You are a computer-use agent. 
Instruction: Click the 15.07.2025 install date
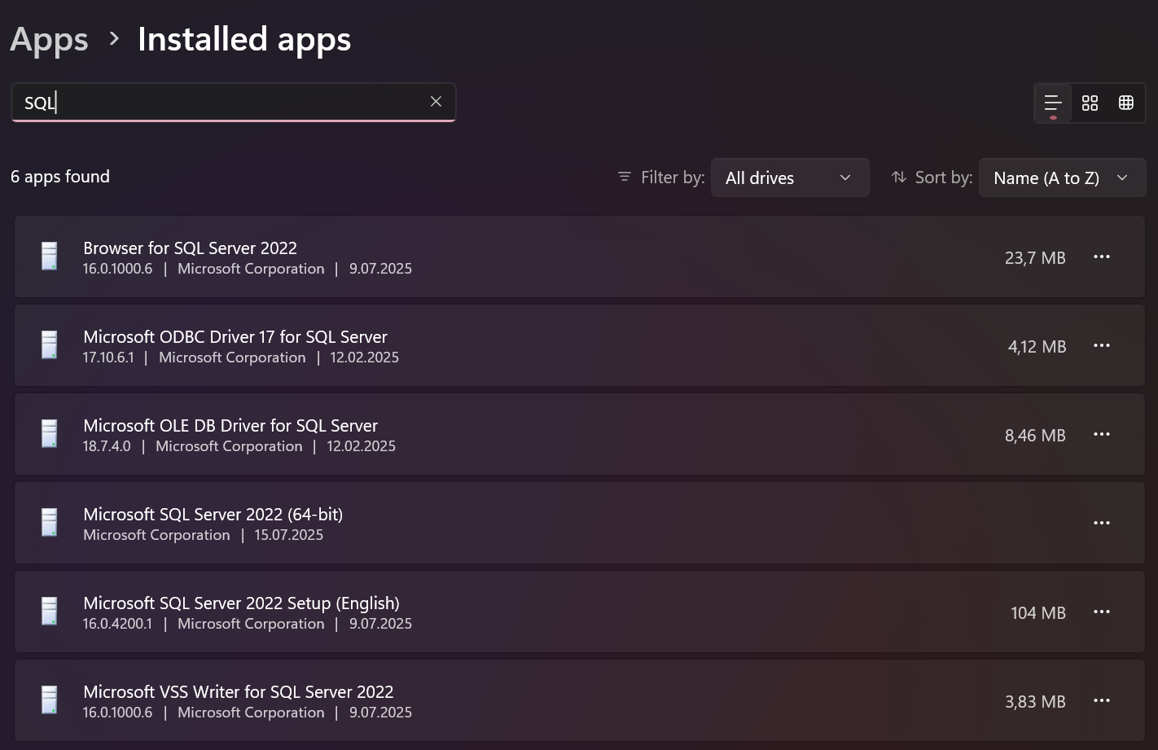(x=288, y=535)
